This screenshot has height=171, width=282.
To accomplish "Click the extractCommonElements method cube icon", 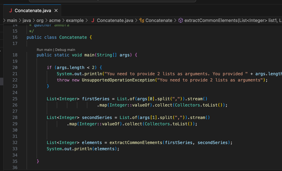I will click(180, 20).
